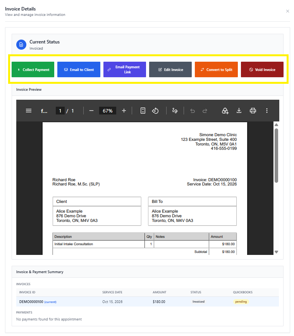Click the AMOUNT column header
The height and width of the screenshot is (336, 294).
point(160,292)
